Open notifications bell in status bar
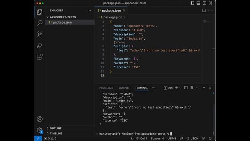This screenshot has width=250, height=141. [210, 138]
